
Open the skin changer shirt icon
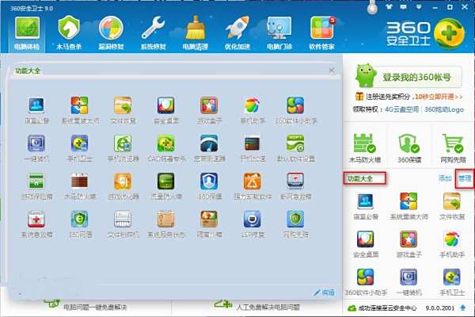pyautogui.click(x=389, y=6)
